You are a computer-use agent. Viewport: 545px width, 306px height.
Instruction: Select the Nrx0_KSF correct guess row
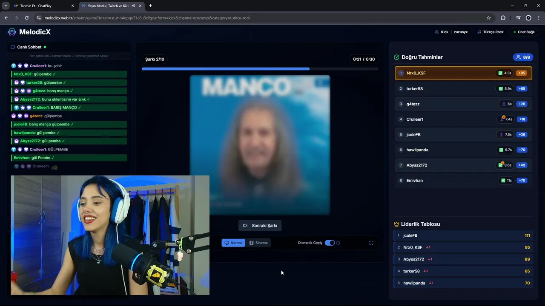tap(463, 73)
